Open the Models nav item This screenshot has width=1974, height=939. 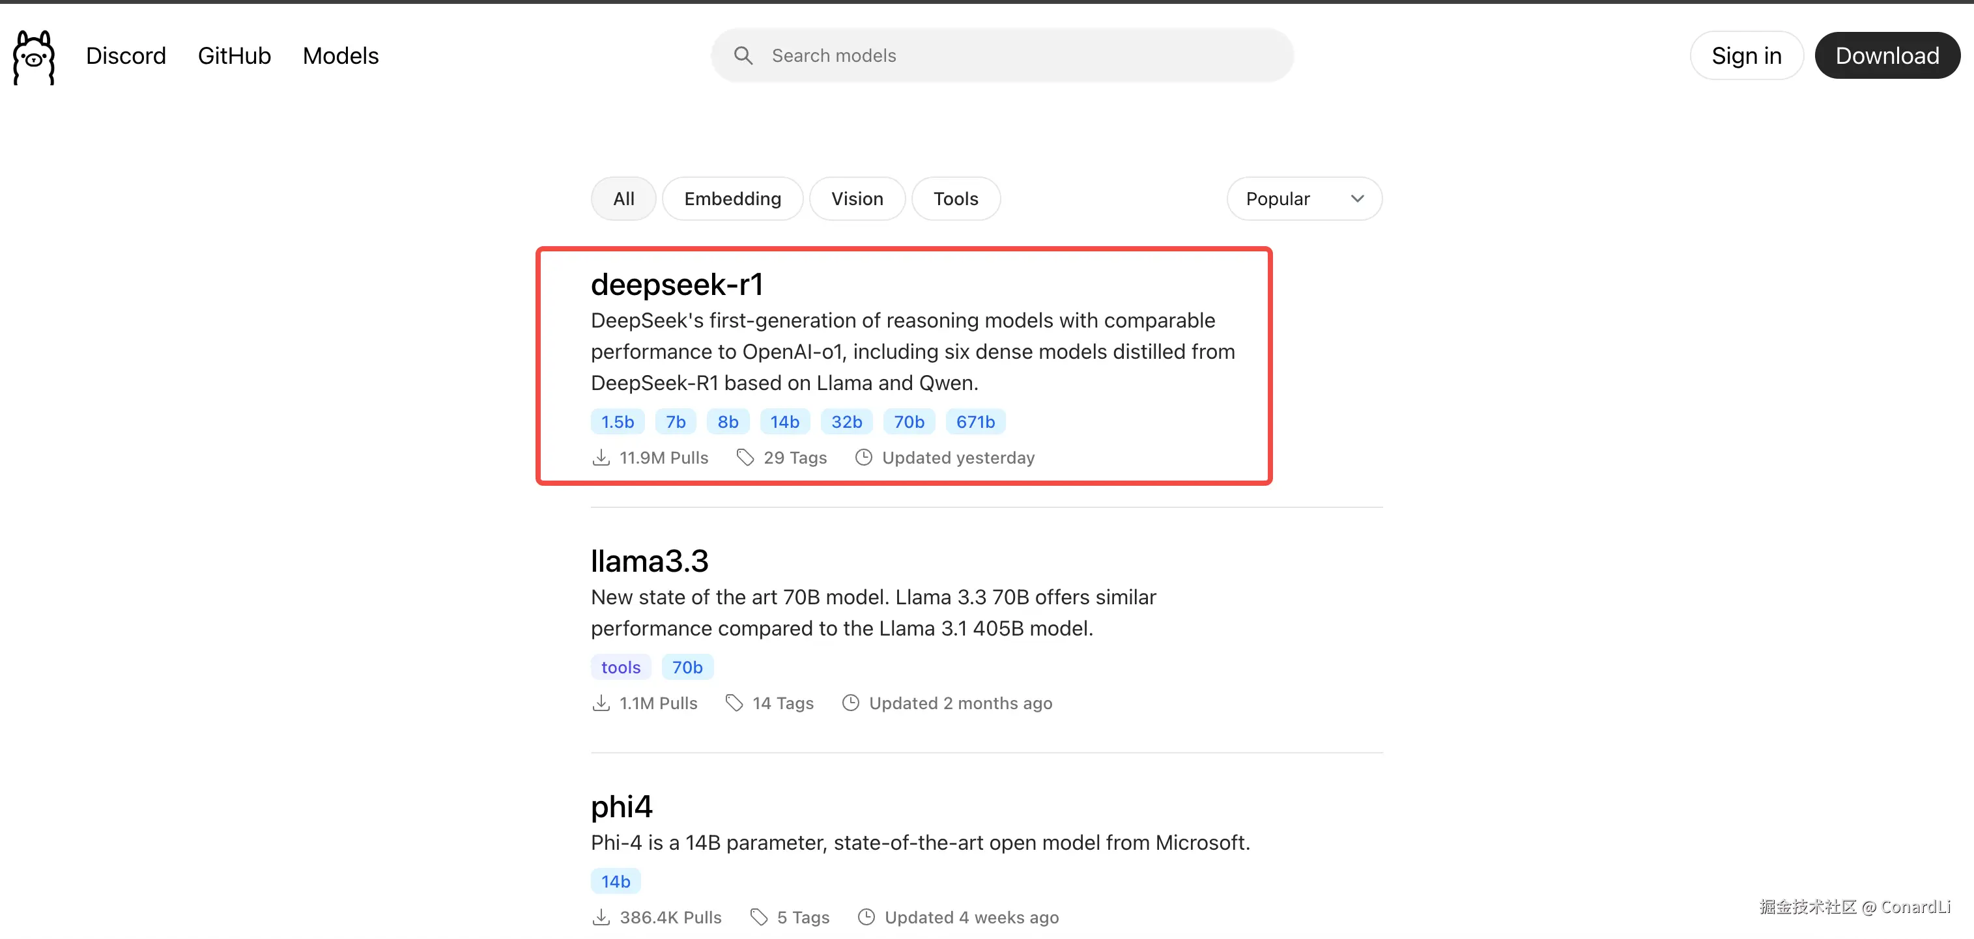click(x=340, y=56)
